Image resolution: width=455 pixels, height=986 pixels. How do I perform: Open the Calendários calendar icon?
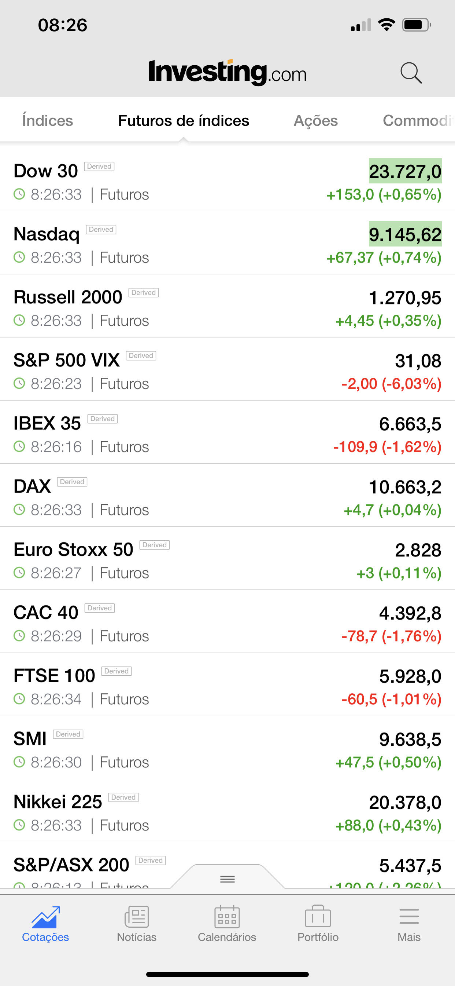(x=227, y=917)
